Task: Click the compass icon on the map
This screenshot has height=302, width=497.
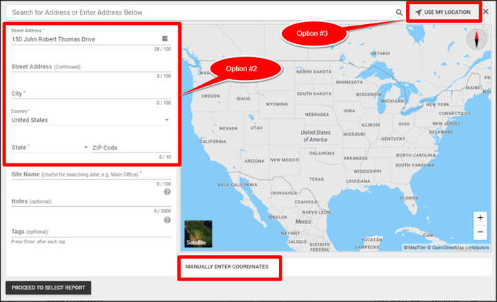Action: 477,40
